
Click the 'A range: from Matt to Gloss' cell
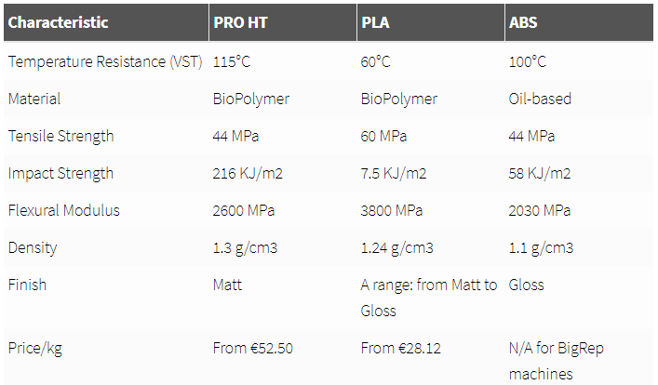coord(428,298)
